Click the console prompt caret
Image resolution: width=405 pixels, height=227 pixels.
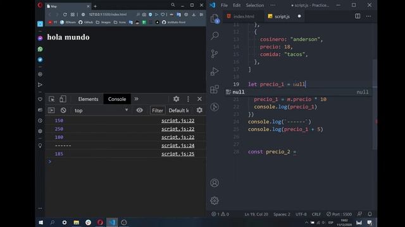click(49, 161)
